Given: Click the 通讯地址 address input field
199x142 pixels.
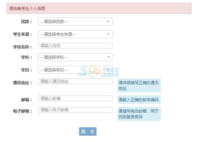Looking at the screenshot, I should tap(75, 82).
